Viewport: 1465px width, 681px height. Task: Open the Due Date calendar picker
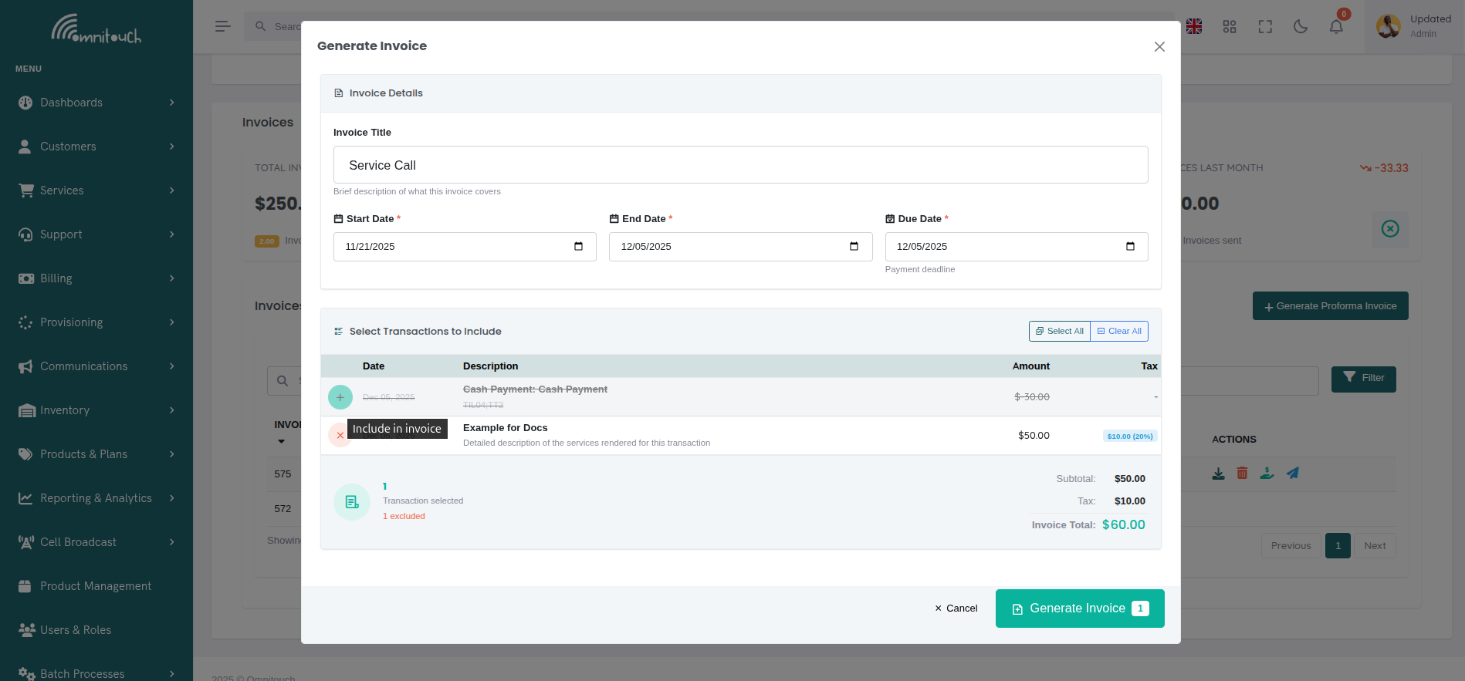coord(1130,247)
